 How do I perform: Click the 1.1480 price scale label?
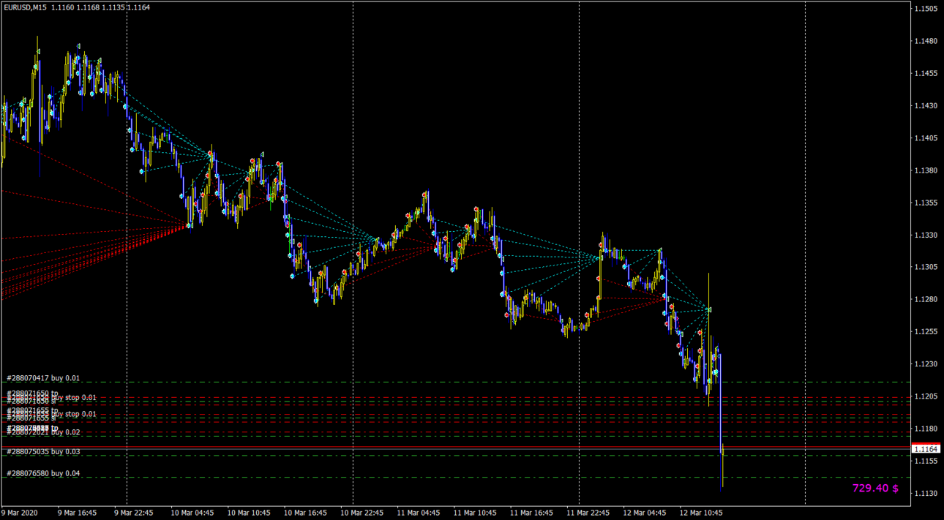[926, 41]
